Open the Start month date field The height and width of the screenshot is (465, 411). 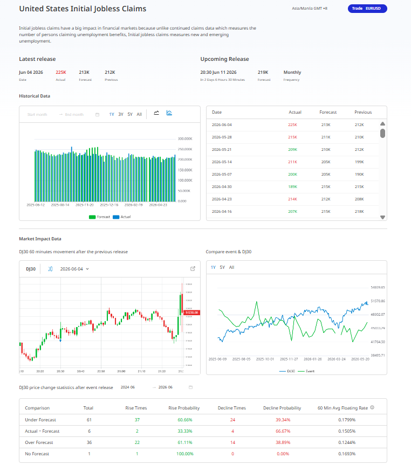tap(37, 114)
